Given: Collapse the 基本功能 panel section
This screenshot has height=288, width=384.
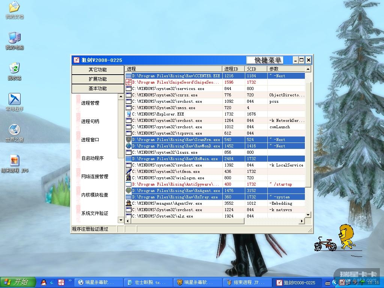Looking at the screenshot, I should (x=97, y=88).
